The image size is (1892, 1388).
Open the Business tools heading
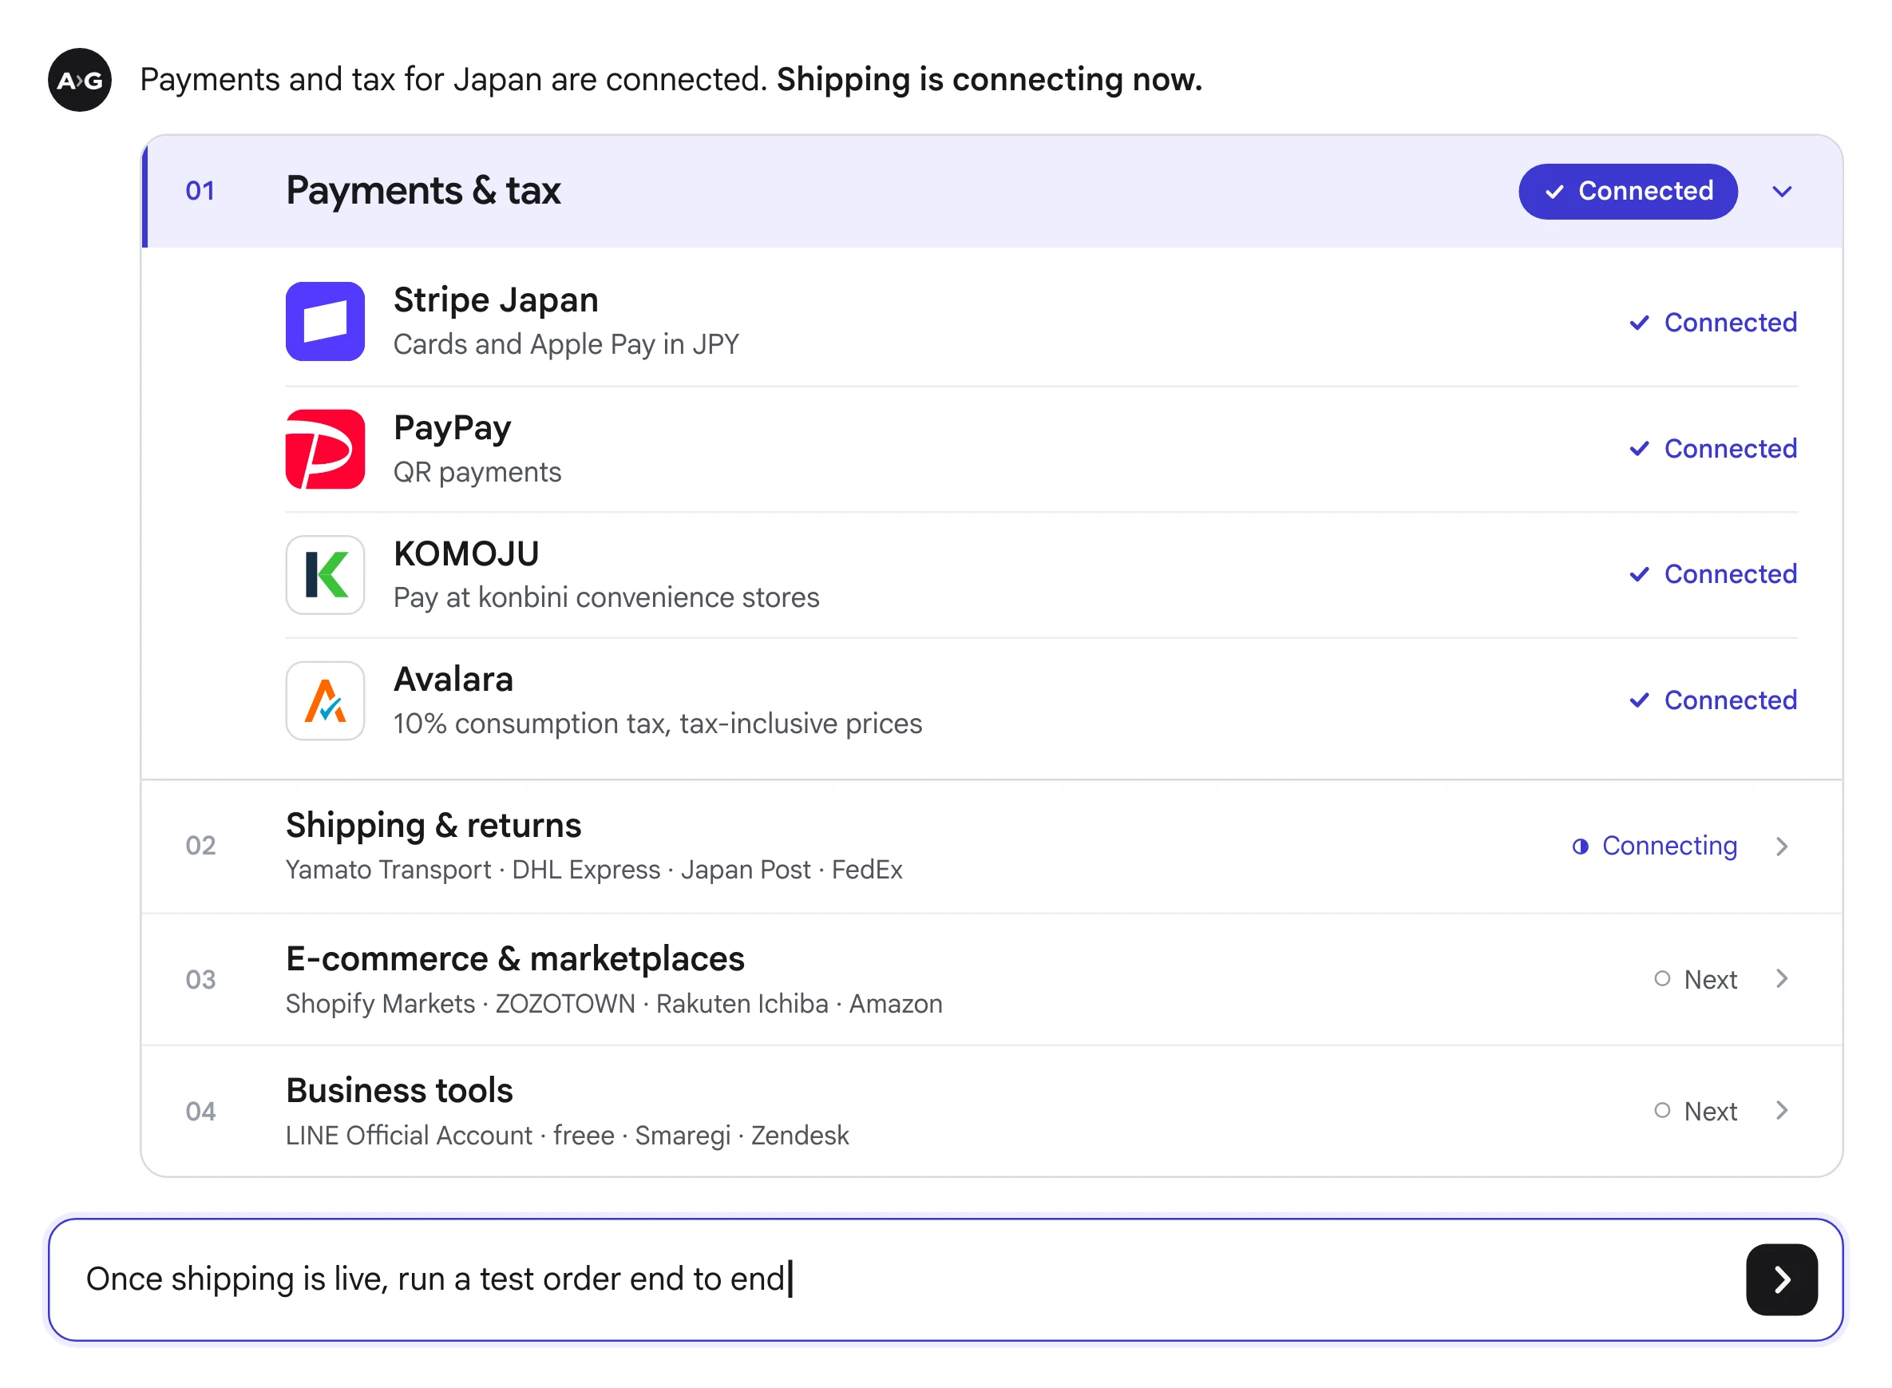click(399, 1092)
